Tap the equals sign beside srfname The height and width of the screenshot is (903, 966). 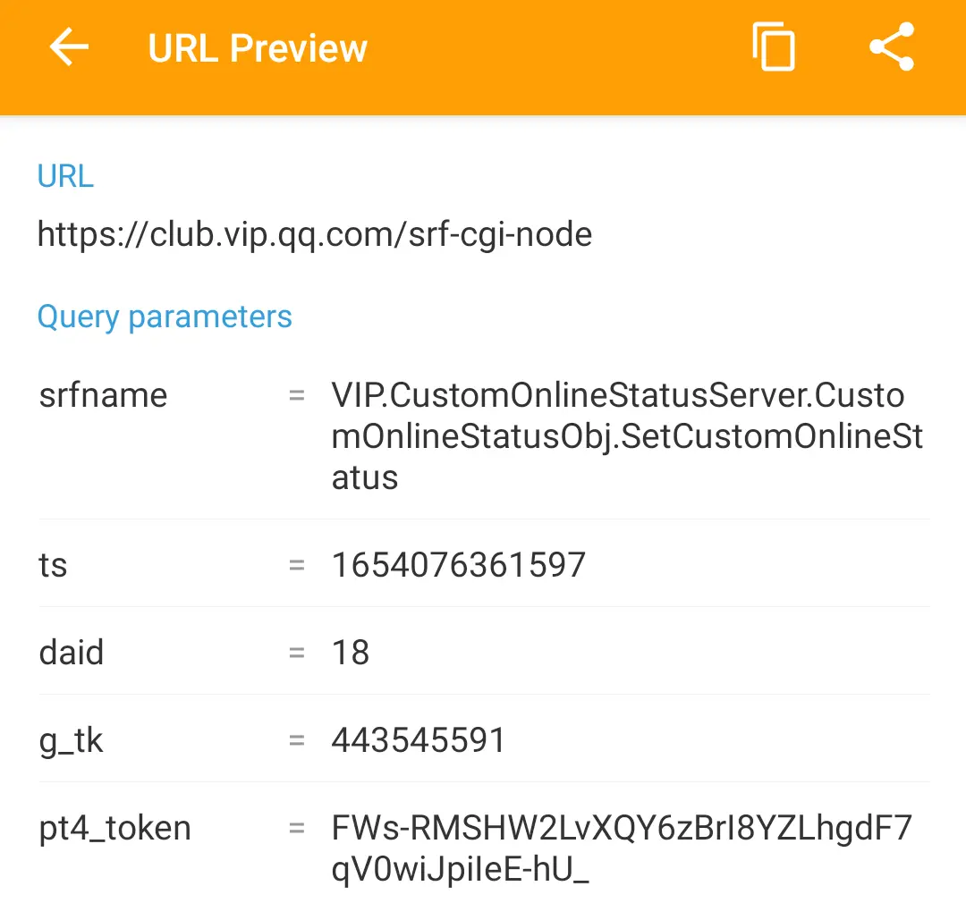tap(297, 395)
